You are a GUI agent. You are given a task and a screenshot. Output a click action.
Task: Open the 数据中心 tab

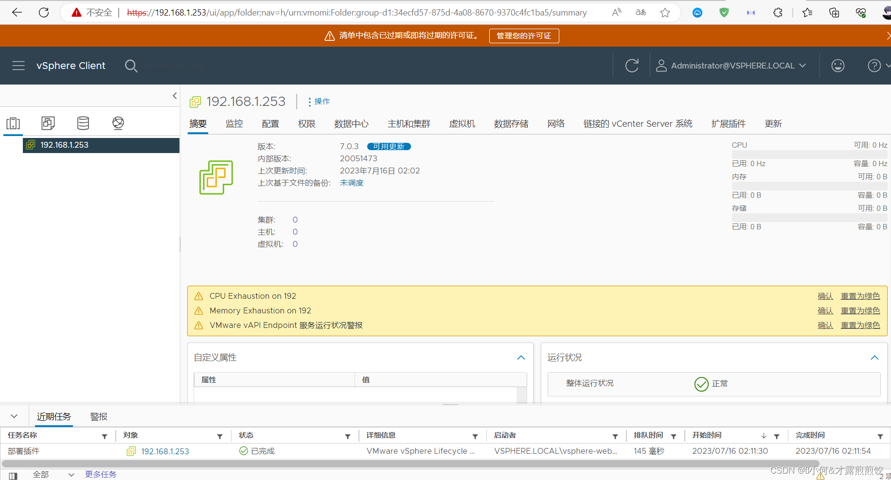[x=351, y=124]
